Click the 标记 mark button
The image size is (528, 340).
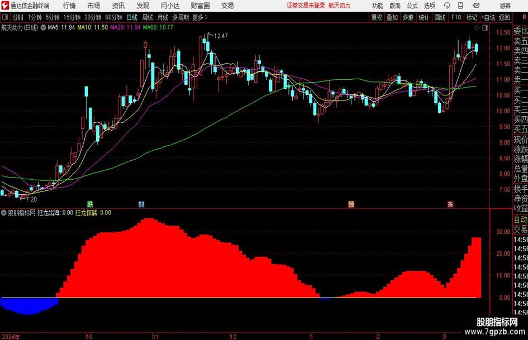(472, 17)
